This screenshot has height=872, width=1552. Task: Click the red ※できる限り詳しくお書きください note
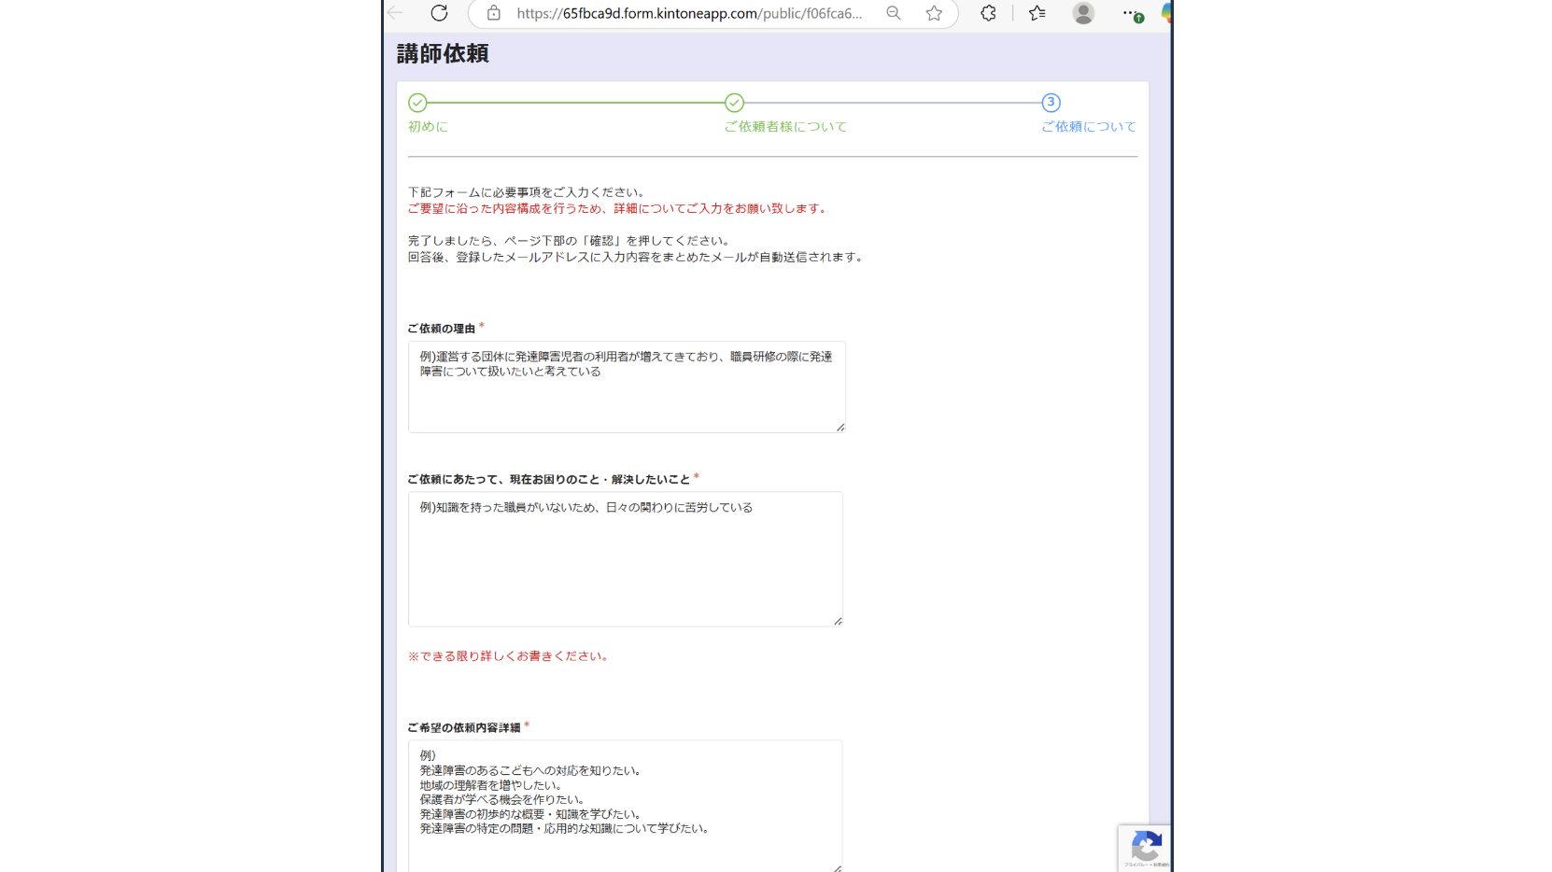point(510,656)
